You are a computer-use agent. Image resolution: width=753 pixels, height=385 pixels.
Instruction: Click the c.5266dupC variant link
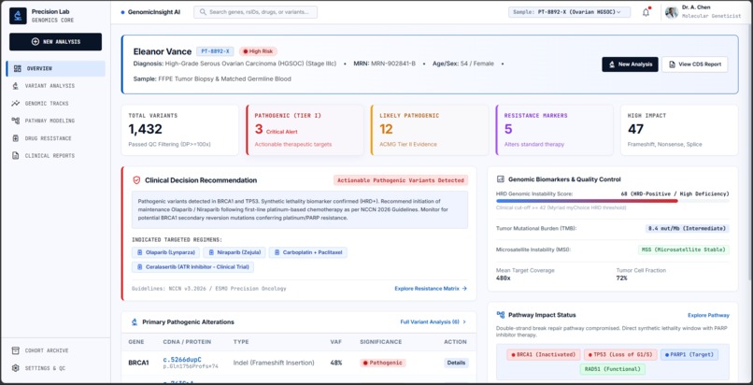point(182,360)
